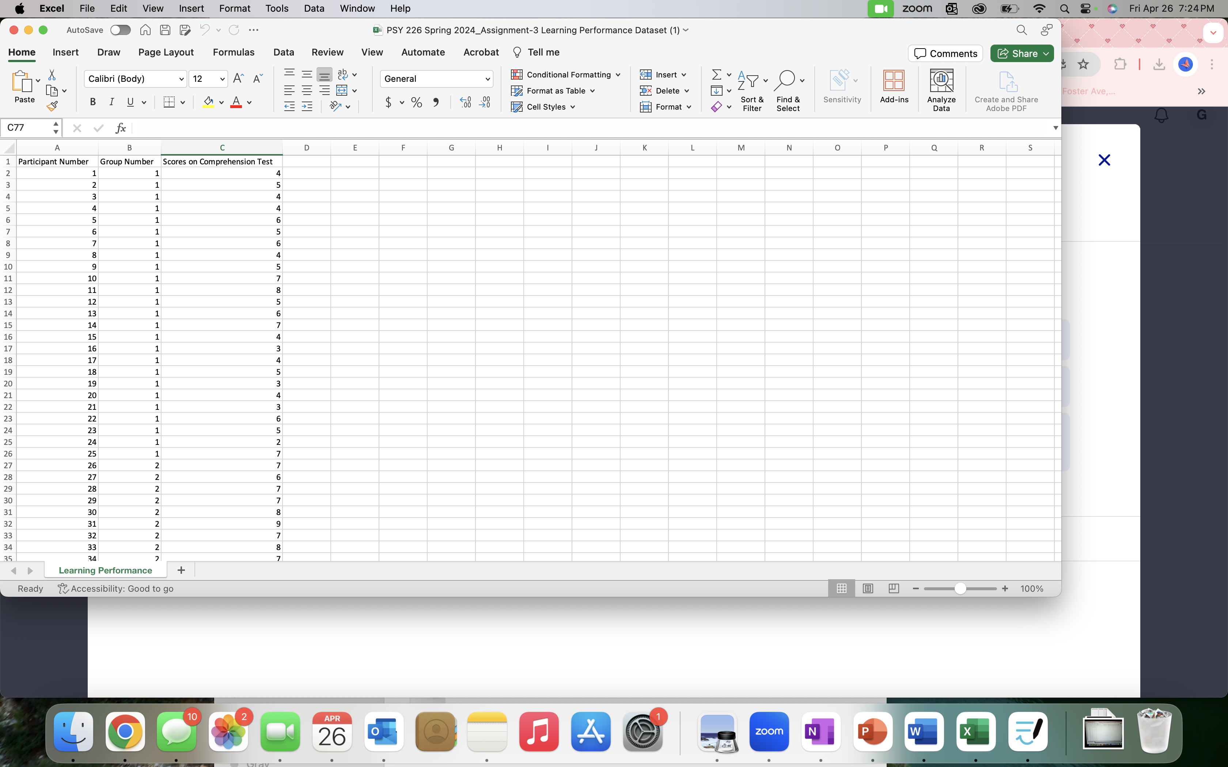This screenshot has height=767, width=1228.
Task: Click the Save floppy disk icon
Action: click(x=165, y=30)
